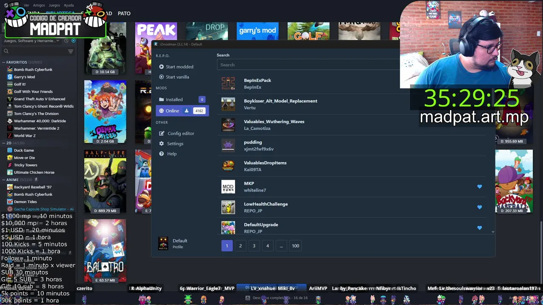543x305 pixels.
Task: Select Demon Tides in ANIME list
Action: [x=25, y=202]
